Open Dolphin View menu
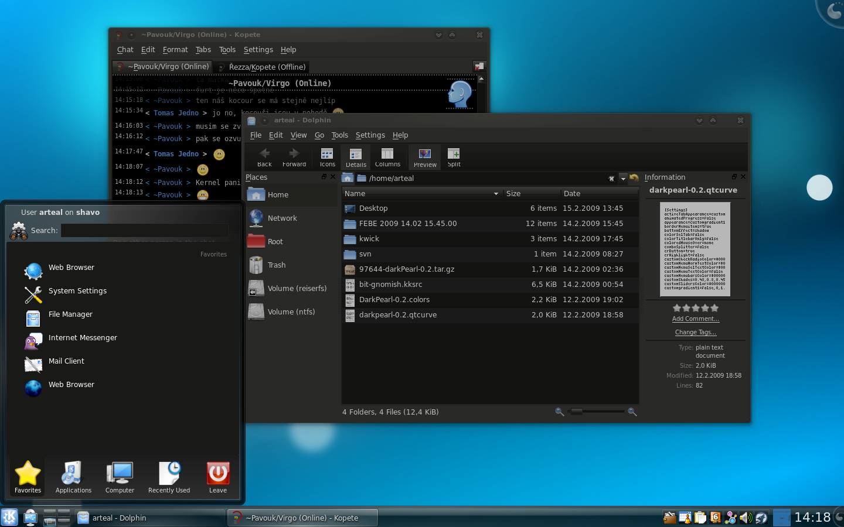This screenshot has height=527, width=844. pos(298,135)
